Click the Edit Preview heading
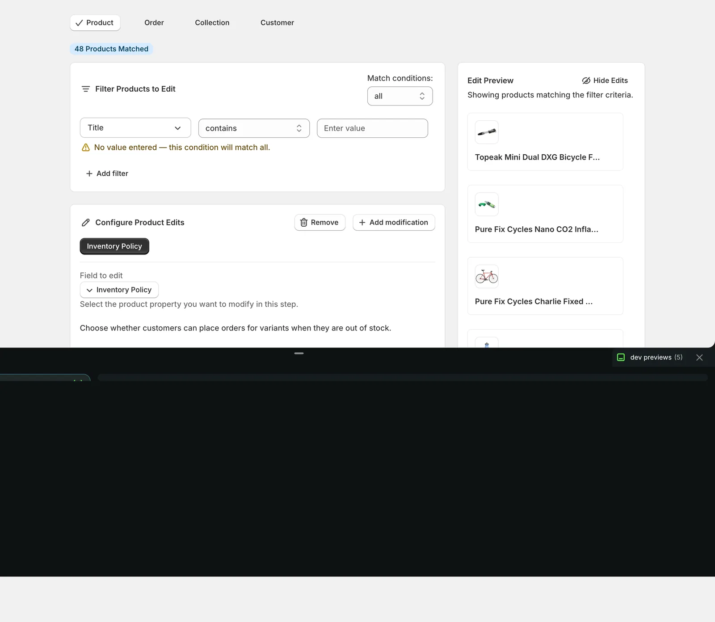715x622 pixels. click(490, 80)
